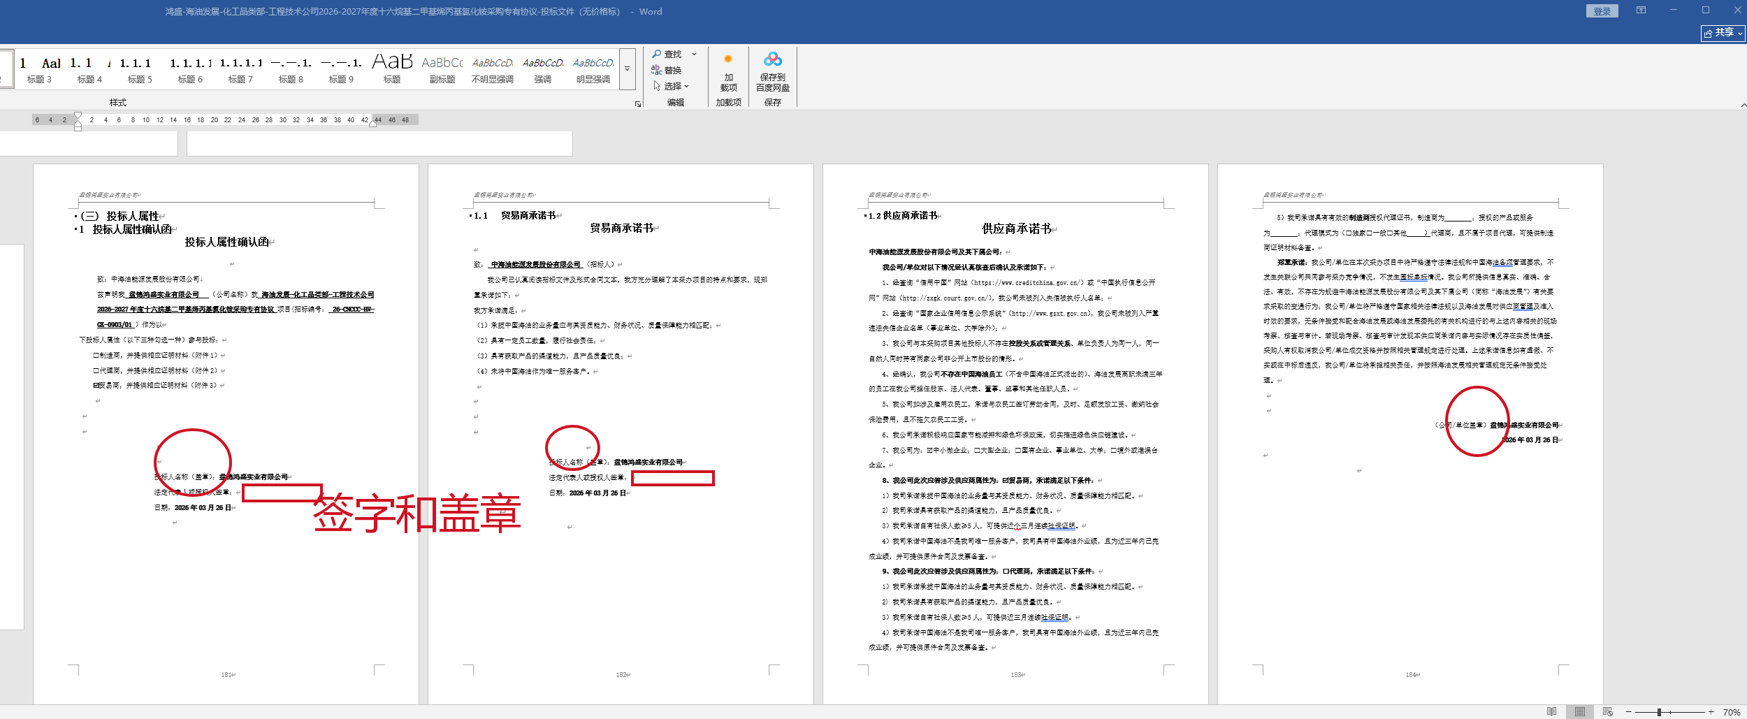
Task: Open the dropdown arrow beside 查找
Action: click(694, 54)
